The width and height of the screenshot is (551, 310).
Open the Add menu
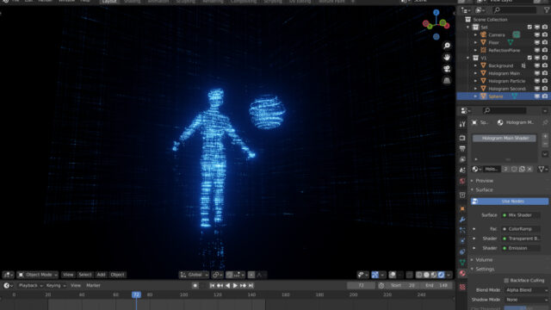[x=102, y=275]
